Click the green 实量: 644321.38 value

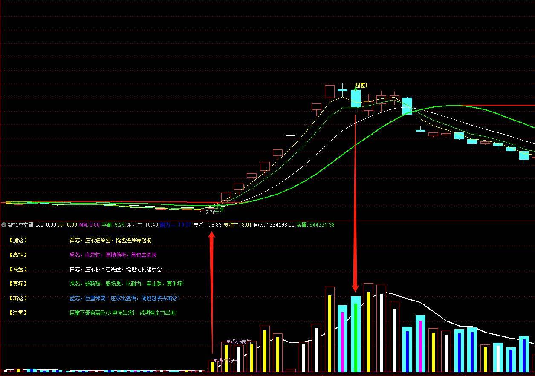click(x=315, y=225)
